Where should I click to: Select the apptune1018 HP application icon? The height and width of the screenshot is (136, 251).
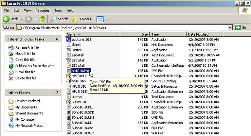click(x=69, y=39)
